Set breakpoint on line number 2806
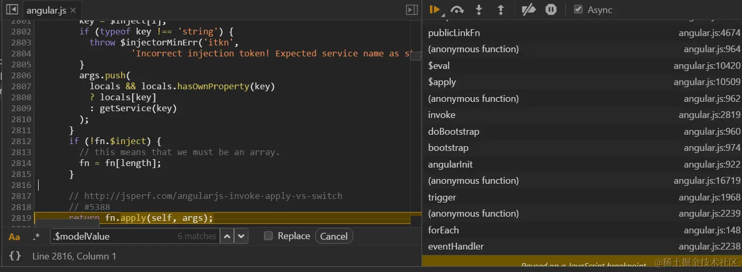 point(21,75)
